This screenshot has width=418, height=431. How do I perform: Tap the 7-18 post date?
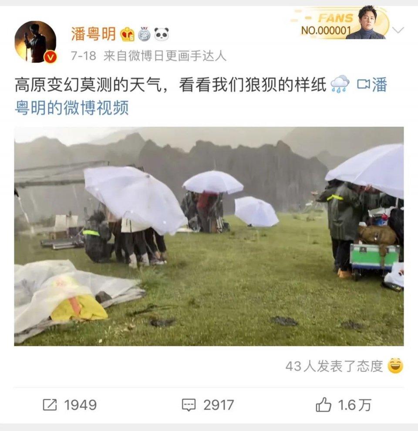point(84,56)
